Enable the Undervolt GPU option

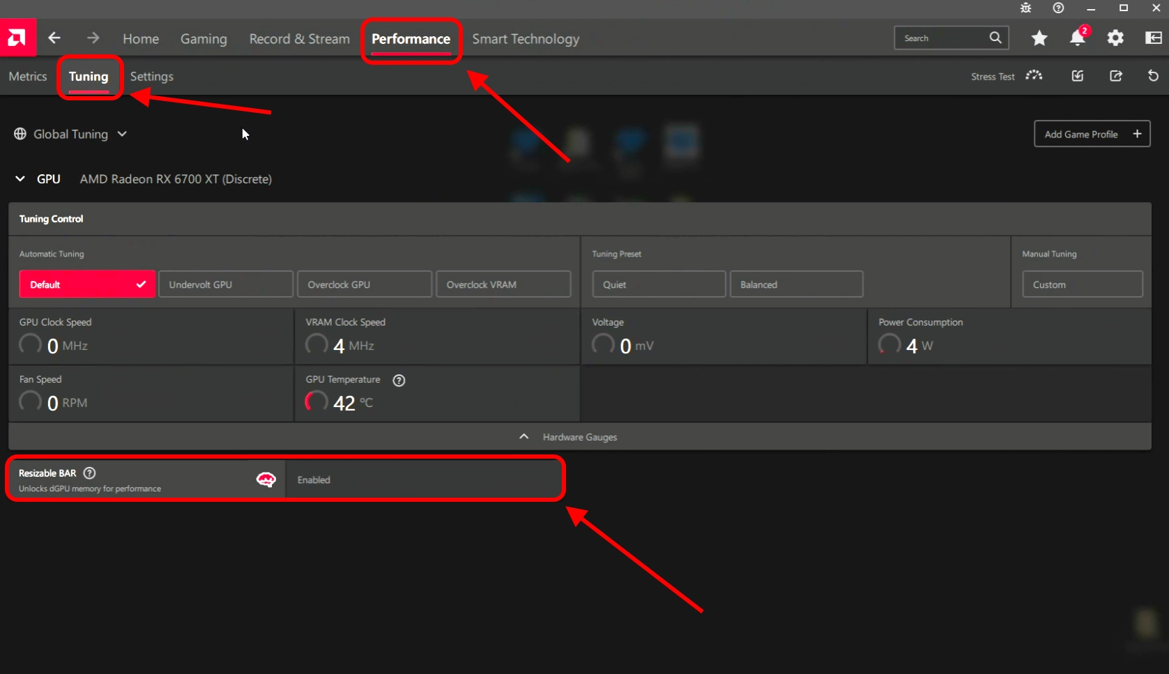[x=225, y=284]
